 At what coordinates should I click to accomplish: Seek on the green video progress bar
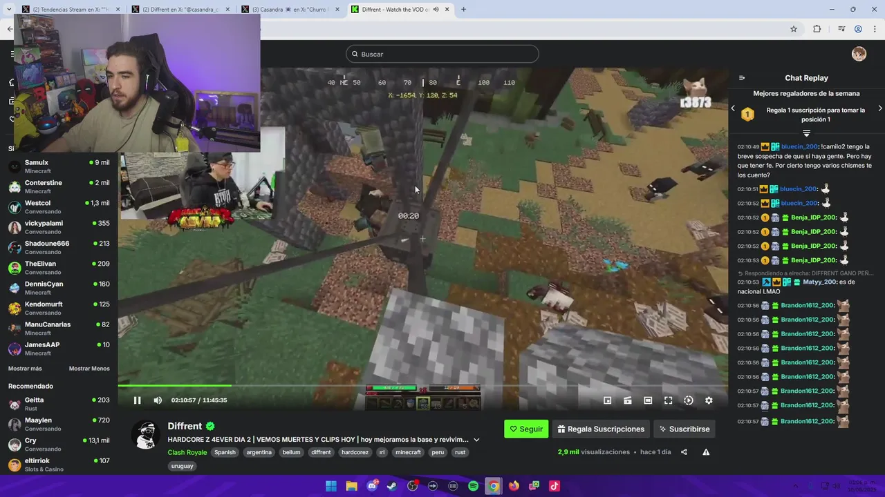tap(422, 386)
